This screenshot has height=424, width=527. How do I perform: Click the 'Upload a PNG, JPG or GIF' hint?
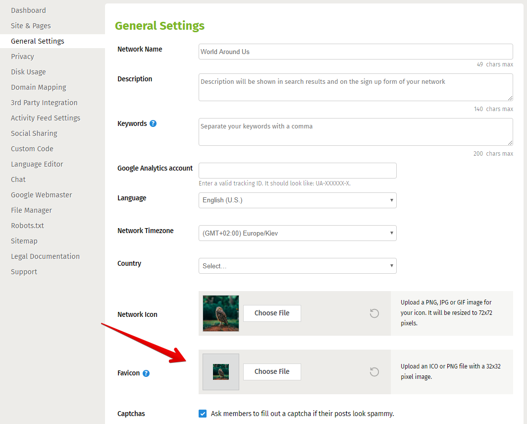(446, 312)
